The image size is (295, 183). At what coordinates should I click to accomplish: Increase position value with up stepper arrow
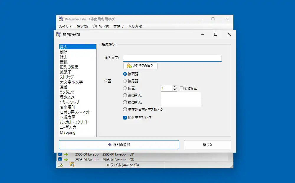coord(175,87)
